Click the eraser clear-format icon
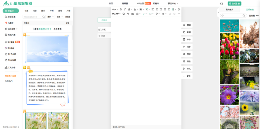 tap(123, 14)
